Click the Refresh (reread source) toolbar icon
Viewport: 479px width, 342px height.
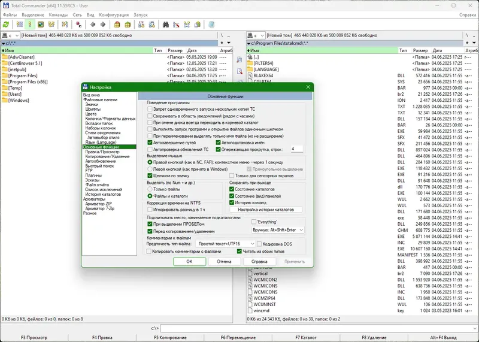[6, 25]
